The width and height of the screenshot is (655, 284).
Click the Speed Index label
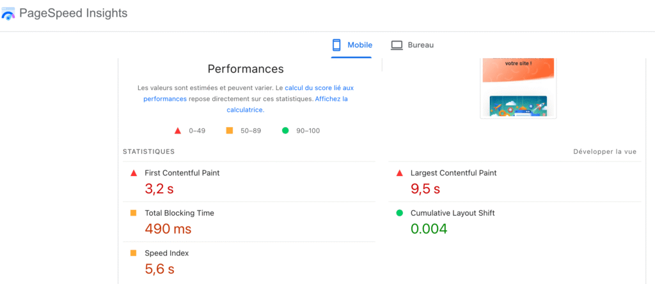[167, 253]
